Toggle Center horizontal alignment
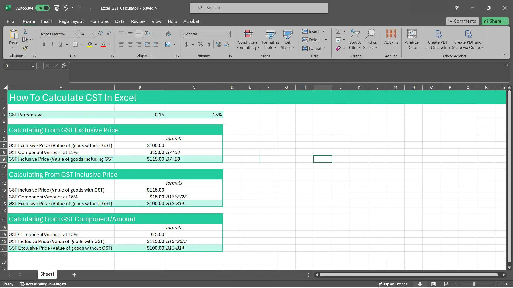Screen dimensions: 513x288 (130, 44)
